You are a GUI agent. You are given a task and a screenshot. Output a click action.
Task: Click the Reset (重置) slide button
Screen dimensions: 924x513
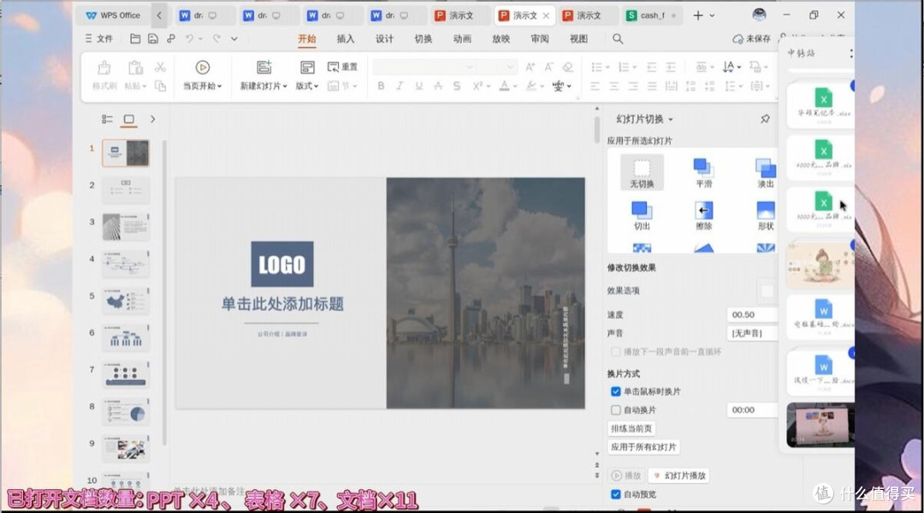pyautogui.click(x=342, y=67)
